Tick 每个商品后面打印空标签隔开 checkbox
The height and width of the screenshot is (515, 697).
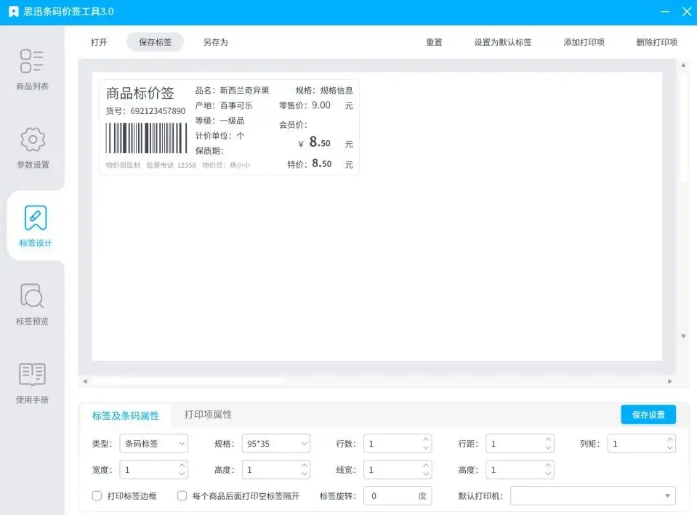[182, 496]
